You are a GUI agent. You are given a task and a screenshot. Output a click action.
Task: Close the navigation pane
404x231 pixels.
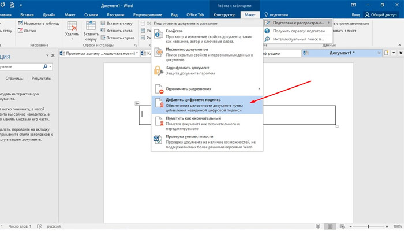53,55
